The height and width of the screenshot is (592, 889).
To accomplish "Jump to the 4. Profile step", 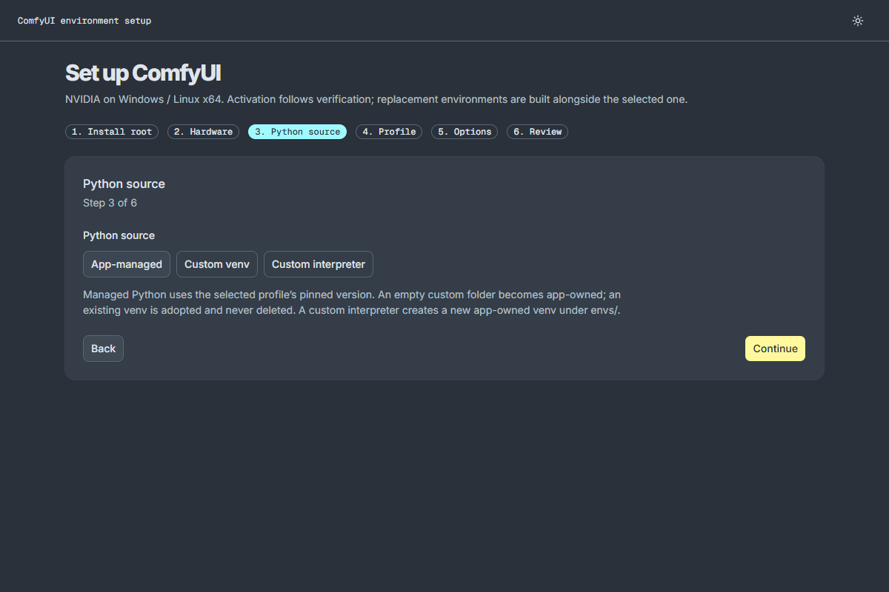I will [389, 132].
